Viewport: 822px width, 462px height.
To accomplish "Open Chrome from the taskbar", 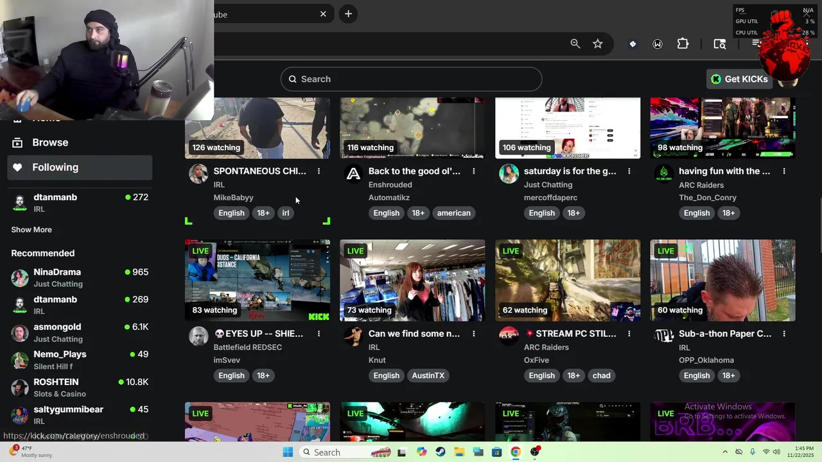I will click(516, 452).
